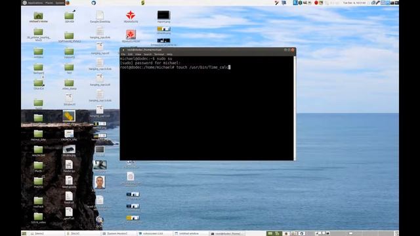Open the feeder.stl file icon

69,197
